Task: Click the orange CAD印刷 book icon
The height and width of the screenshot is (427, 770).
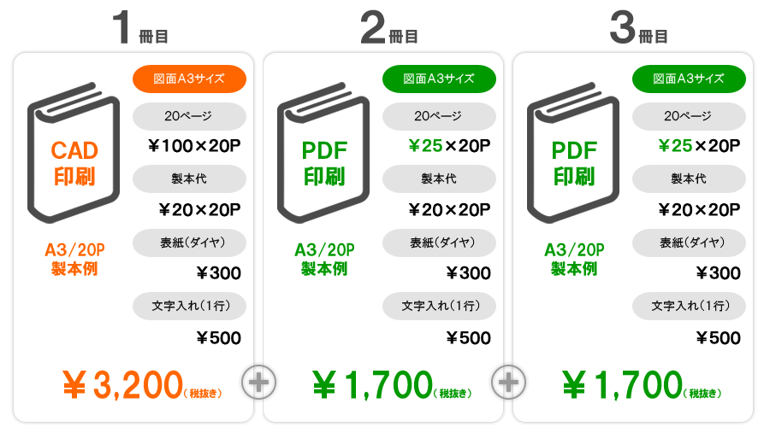Action: pos(74,153)
